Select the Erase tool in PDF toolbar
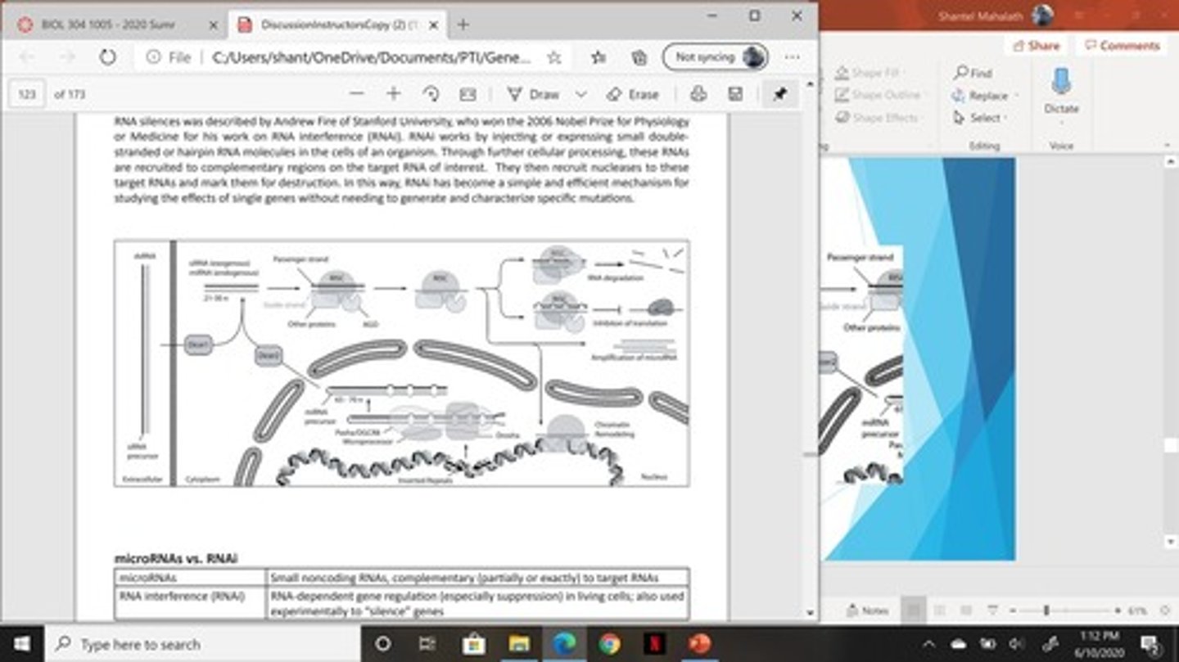This screenshot has width=1179, height=662. (633, 94)
